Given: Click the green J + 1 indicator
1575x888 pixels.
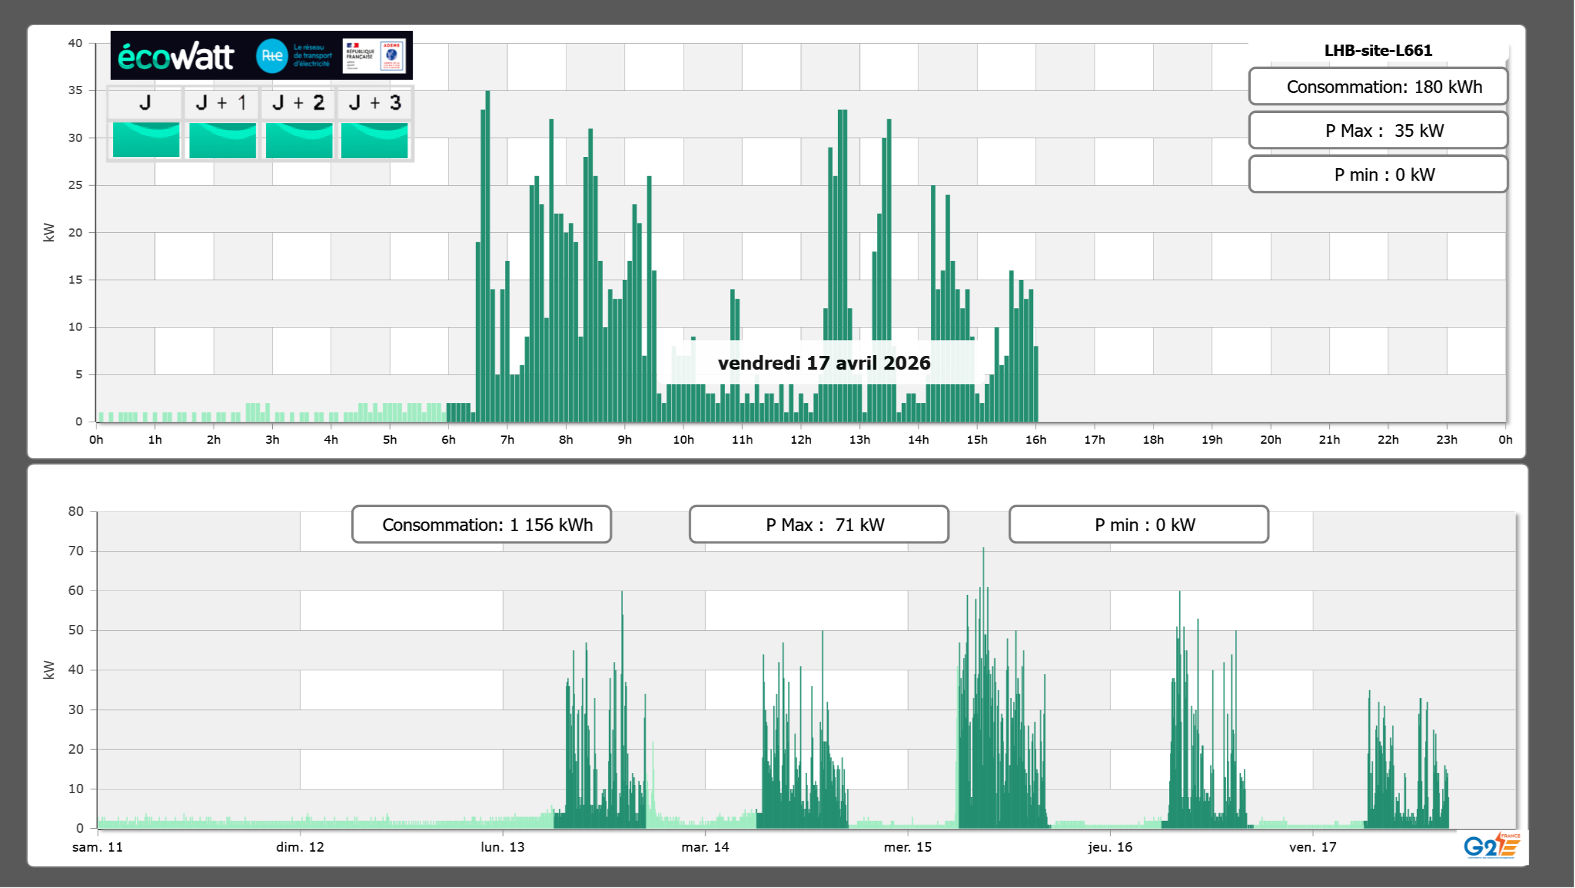Looking at the screenshot, I should (222, 140).
